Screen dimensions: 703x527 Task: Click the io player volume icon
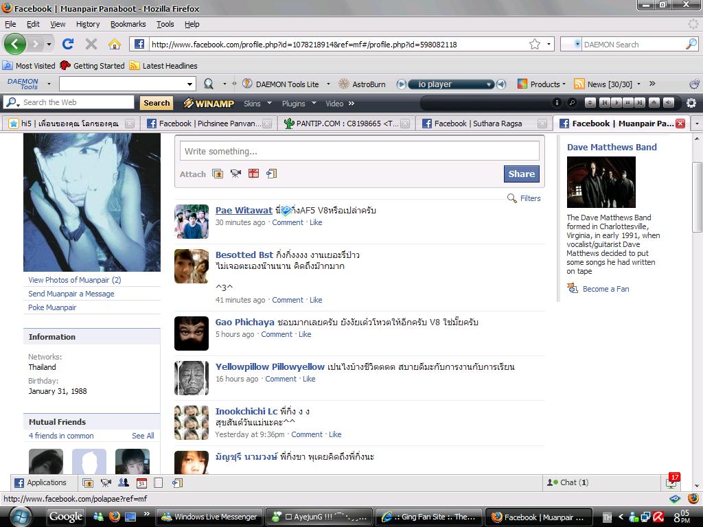pos(501,84)
